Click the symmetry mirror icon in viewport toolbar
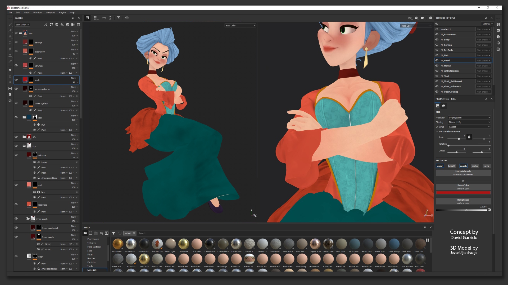508x285 pixels. (104, 18)
